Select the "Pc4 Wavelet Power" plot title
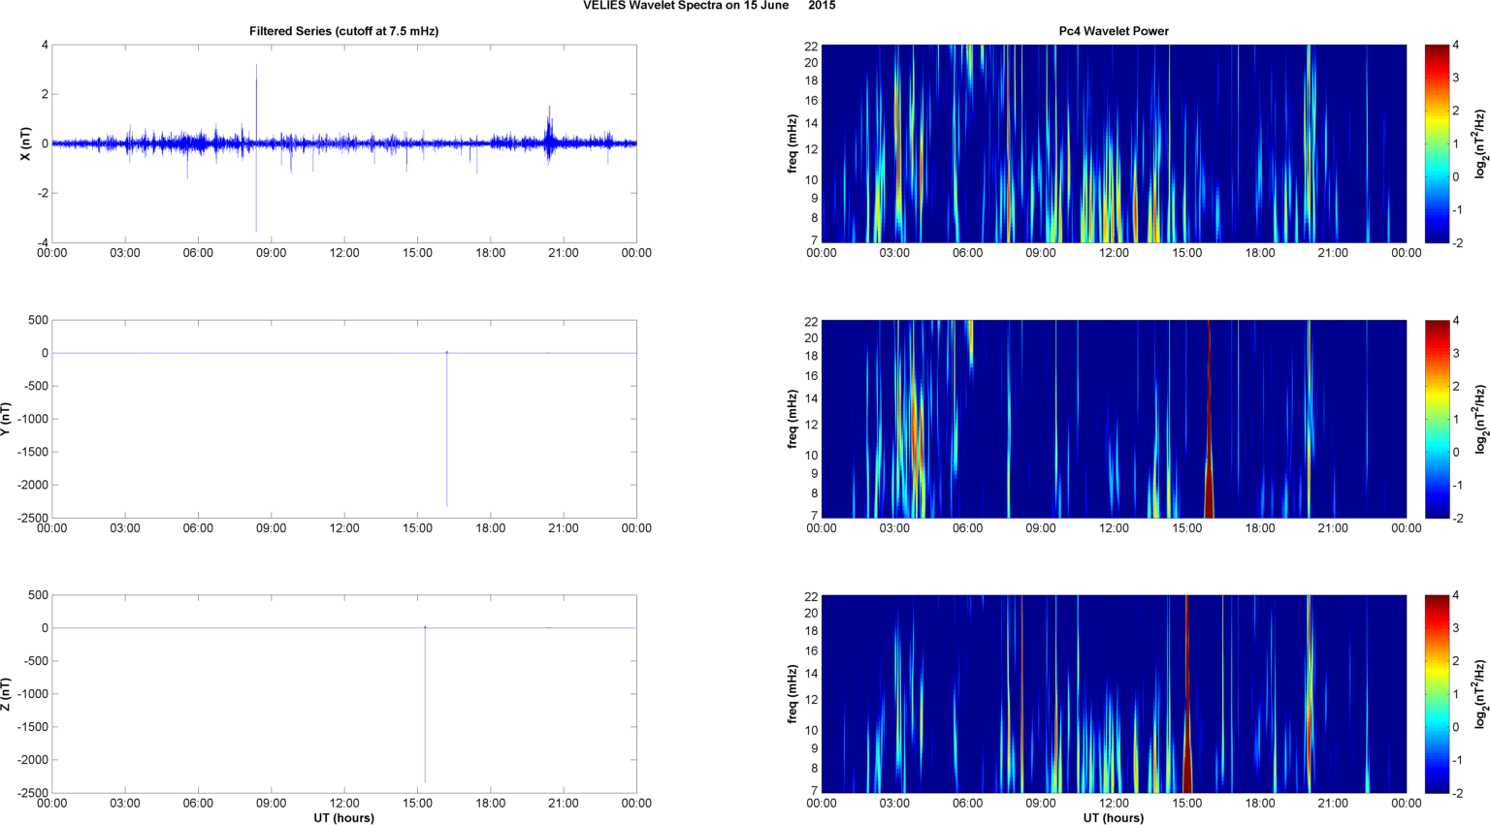Screen dimensions: 1490x825 click(1113, 31)
